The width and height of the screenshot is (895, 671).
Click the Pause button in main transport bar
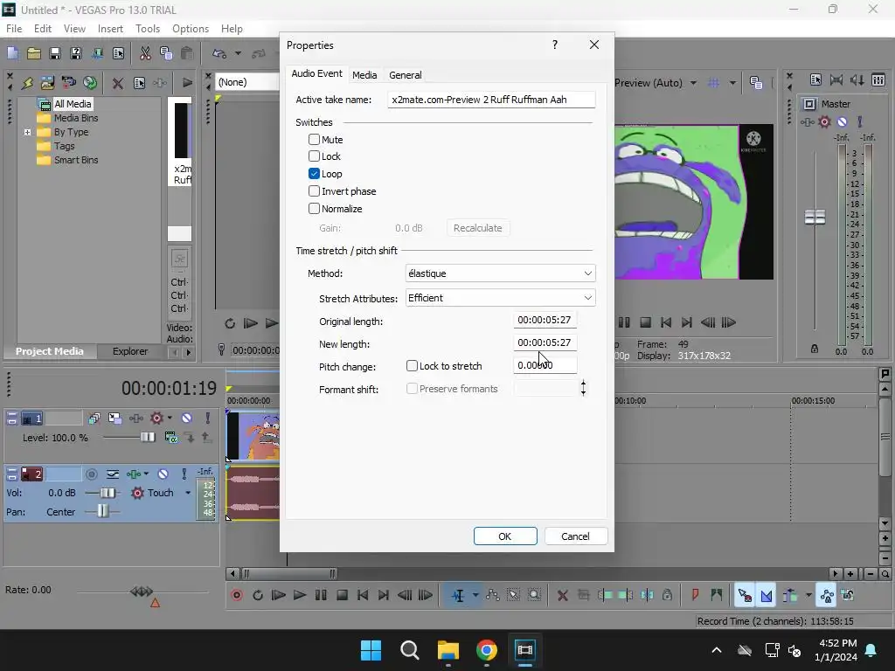pyautogui.click(x=321, y=595)
